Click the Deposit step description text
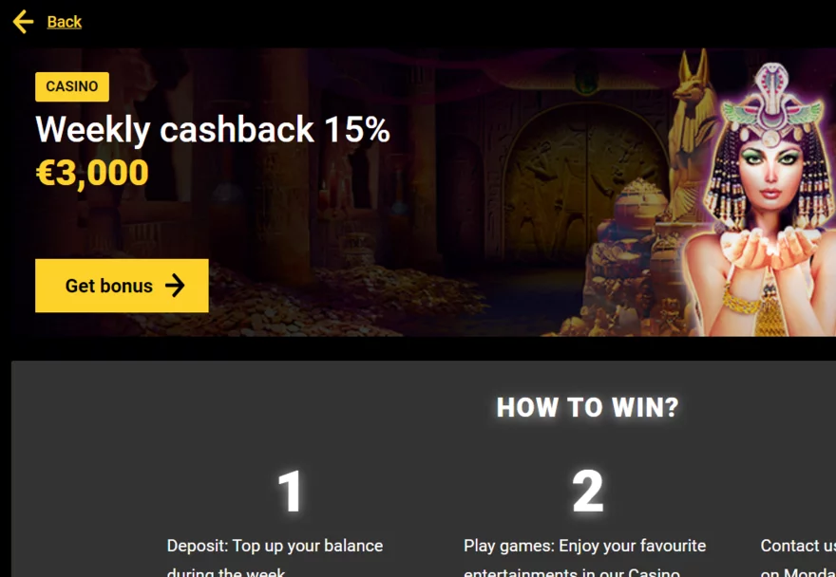 click(275, 557)
